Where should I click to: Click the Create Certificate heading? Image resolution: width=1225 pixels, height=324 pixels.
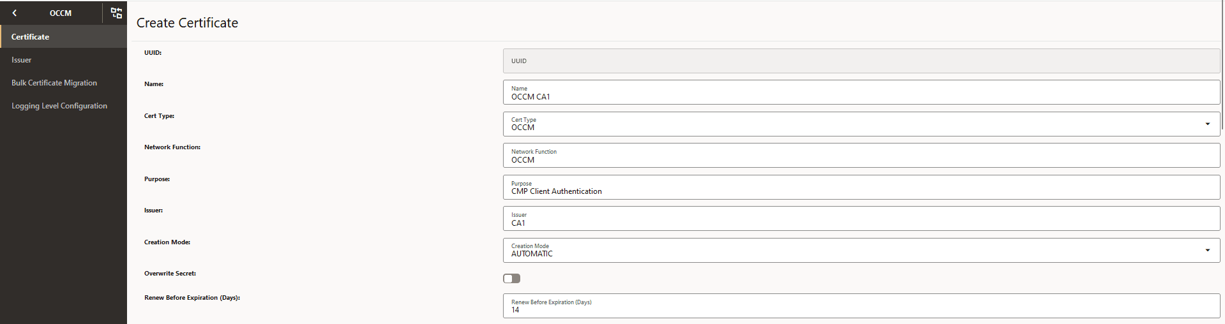click(187, 23)
